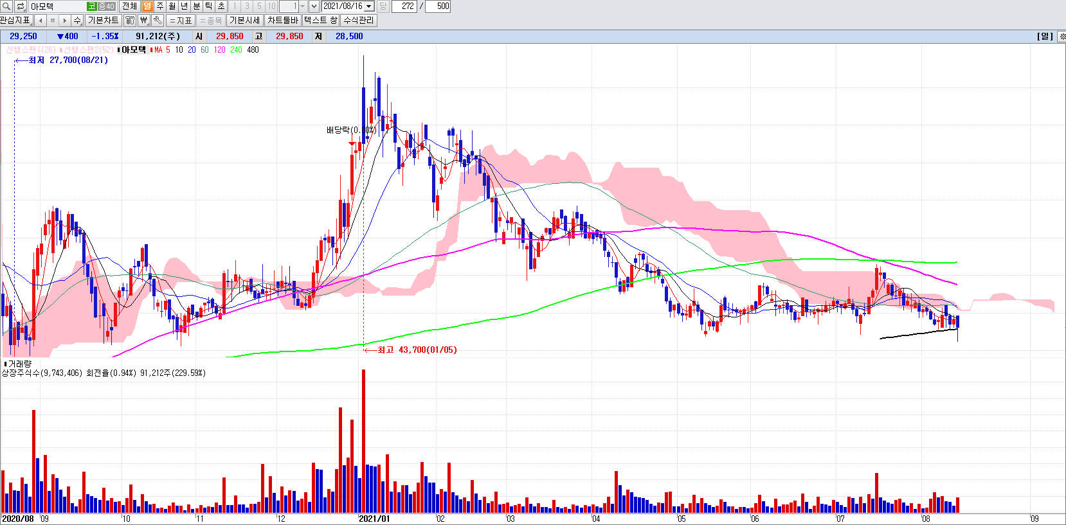Click the small icon right of [일]
This screenshot has width=1066, height=525.
point(1061,37)
